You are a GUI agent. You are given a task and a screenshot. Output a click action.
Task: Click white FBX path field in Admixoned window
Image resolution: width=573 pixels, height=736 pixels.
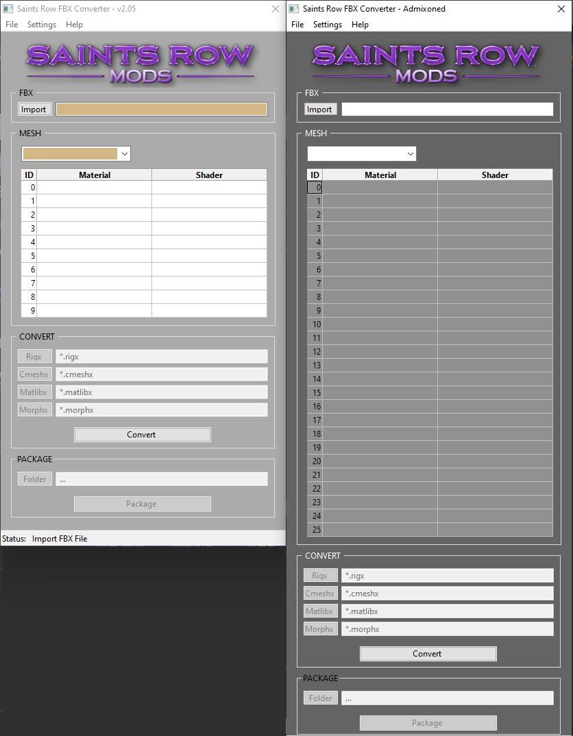click(x=448, y=110)
